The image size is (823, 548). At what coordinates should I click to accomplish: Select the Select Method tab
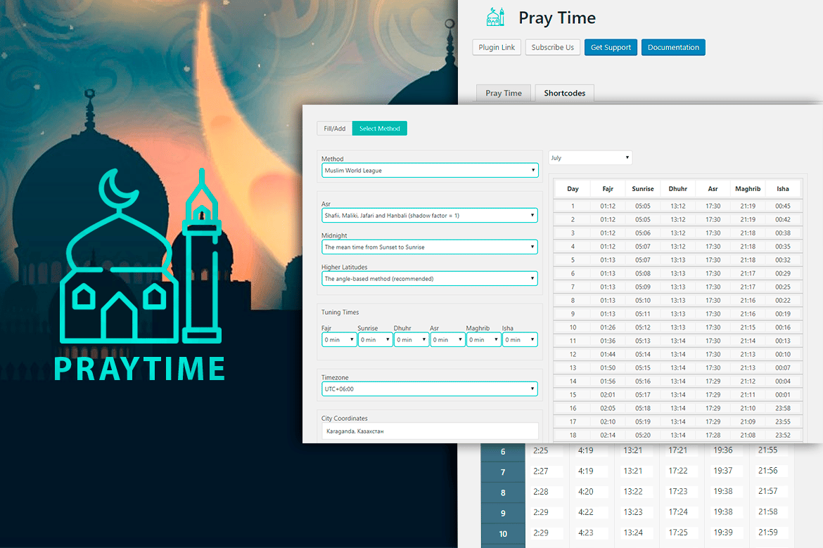point(379,129)
